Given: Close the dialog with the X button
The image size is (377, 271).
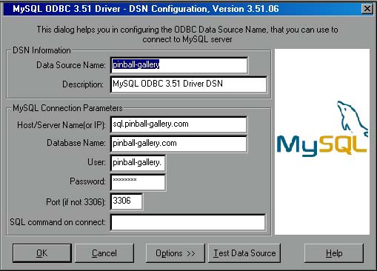Looking at the screenshot, I should pos(367,9).
